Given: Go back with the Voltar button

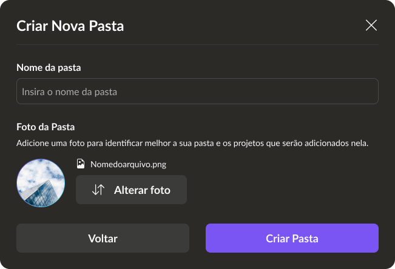Looking at the screenshot, I should pos(103,238).
